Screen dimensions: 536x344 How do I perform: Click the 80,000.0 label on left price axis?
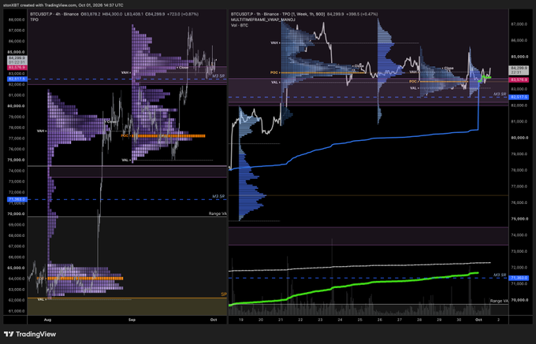(17, 105)
